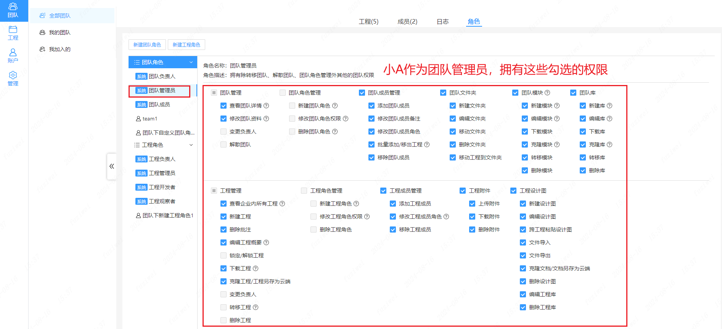The height and width of the screenshot is (329, 722).
Task: Collapse the 工程角色 group chevron
Action: click(191, 145)
